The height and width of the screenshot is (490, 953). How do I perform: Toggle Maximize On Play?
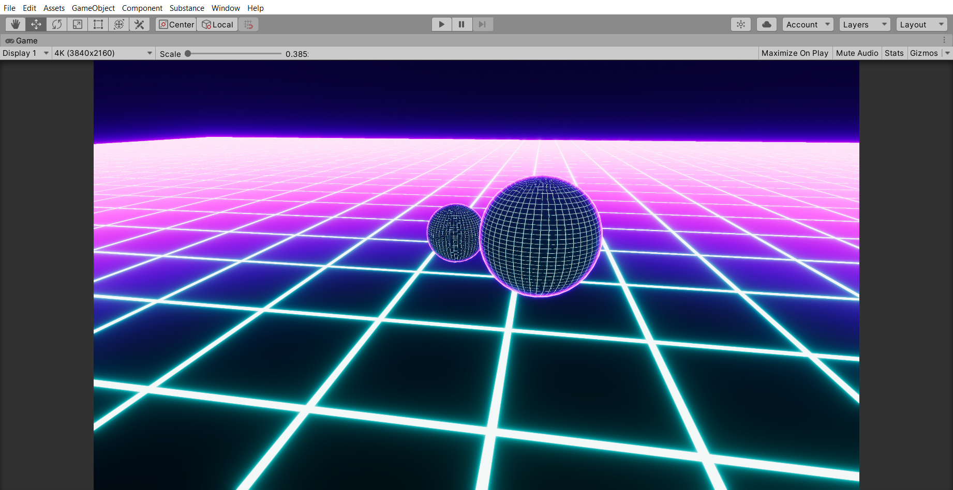(x=795, y=53)
